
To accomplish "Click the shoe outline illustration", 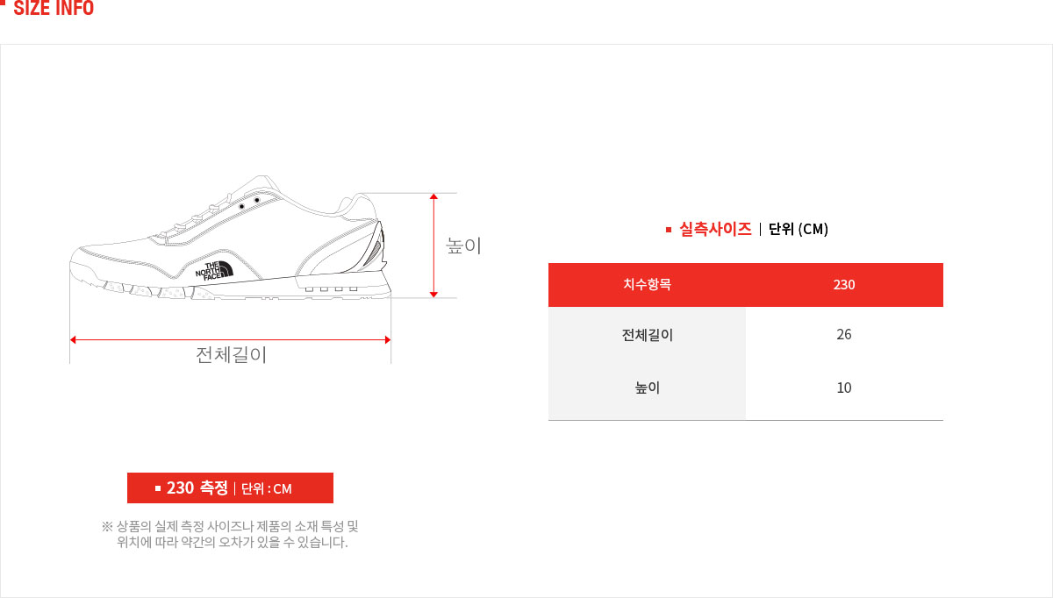I will 230,238.
